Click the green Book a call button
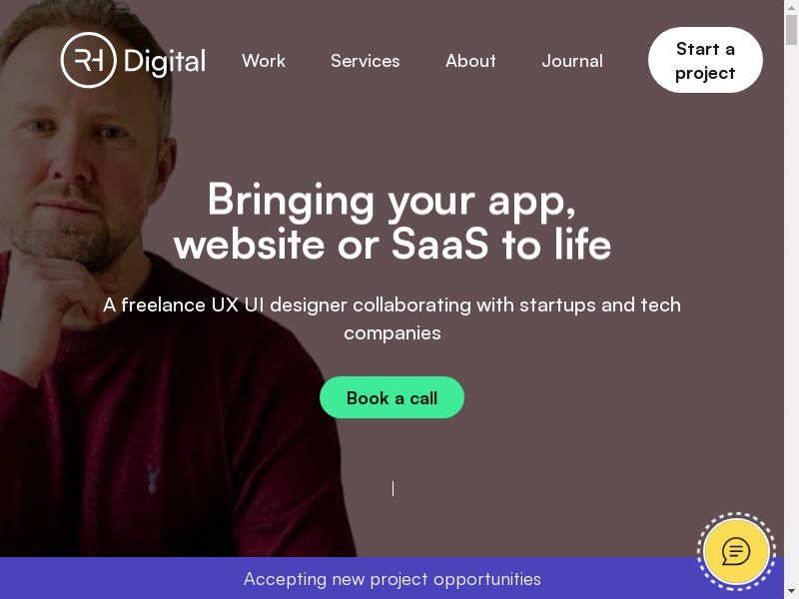Screen dimensions: 799x599 (x=392, y=397)
